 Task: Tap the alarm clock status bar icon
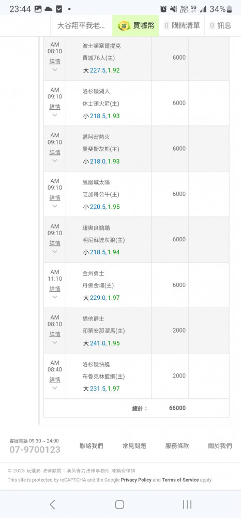[x=163, y=9]
